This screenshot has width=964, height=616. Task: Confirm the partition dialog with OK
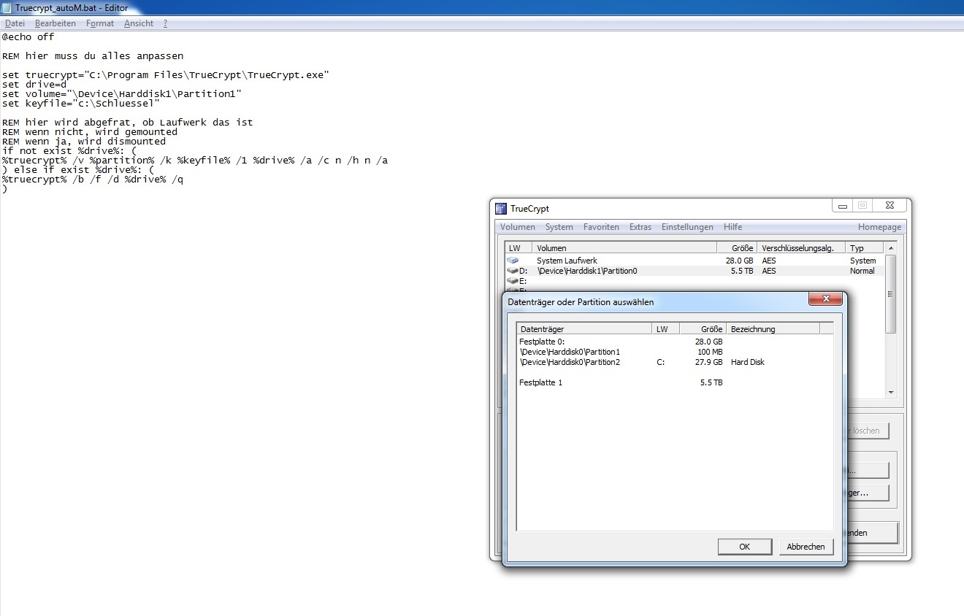point(745,547)
